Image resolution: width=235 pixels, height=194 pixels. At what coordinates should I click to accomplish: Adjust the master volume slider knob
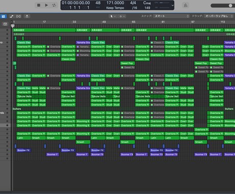[x=230, y=6]
